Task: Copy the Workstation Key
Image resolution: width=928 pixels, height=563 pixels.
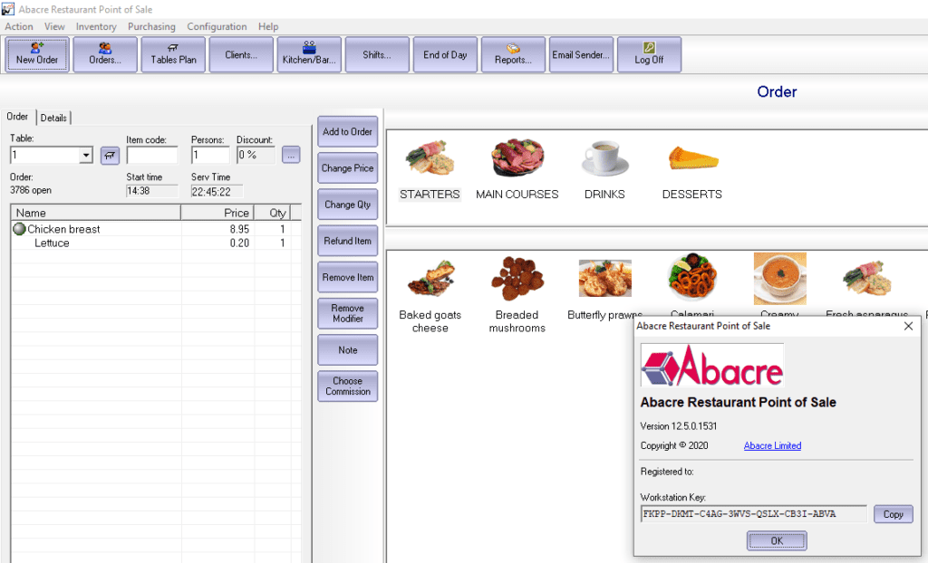Action: (x=893, y=513)
